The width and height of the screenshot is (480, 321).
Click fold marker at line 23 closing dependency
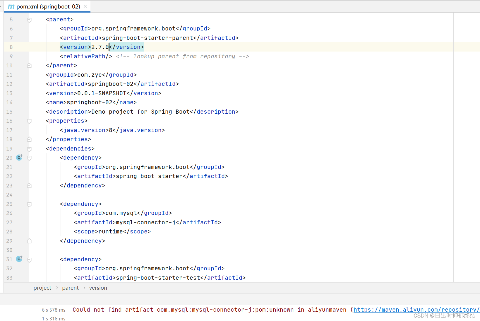(29, 186)
